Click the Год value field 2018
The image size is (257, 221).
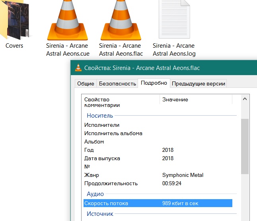(168, 150)
